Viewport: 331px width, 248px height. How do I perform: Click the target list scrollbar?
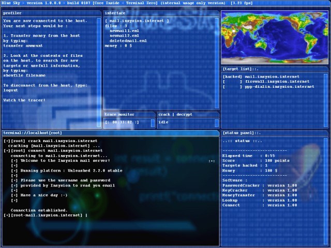click(325, 100)
